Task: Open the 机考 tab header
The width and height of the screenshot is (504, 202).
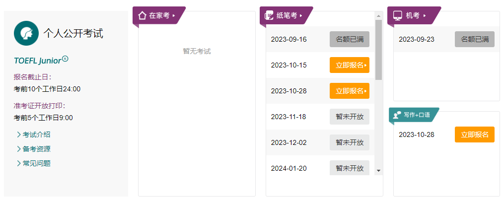Action: click(x=415, y=15)
